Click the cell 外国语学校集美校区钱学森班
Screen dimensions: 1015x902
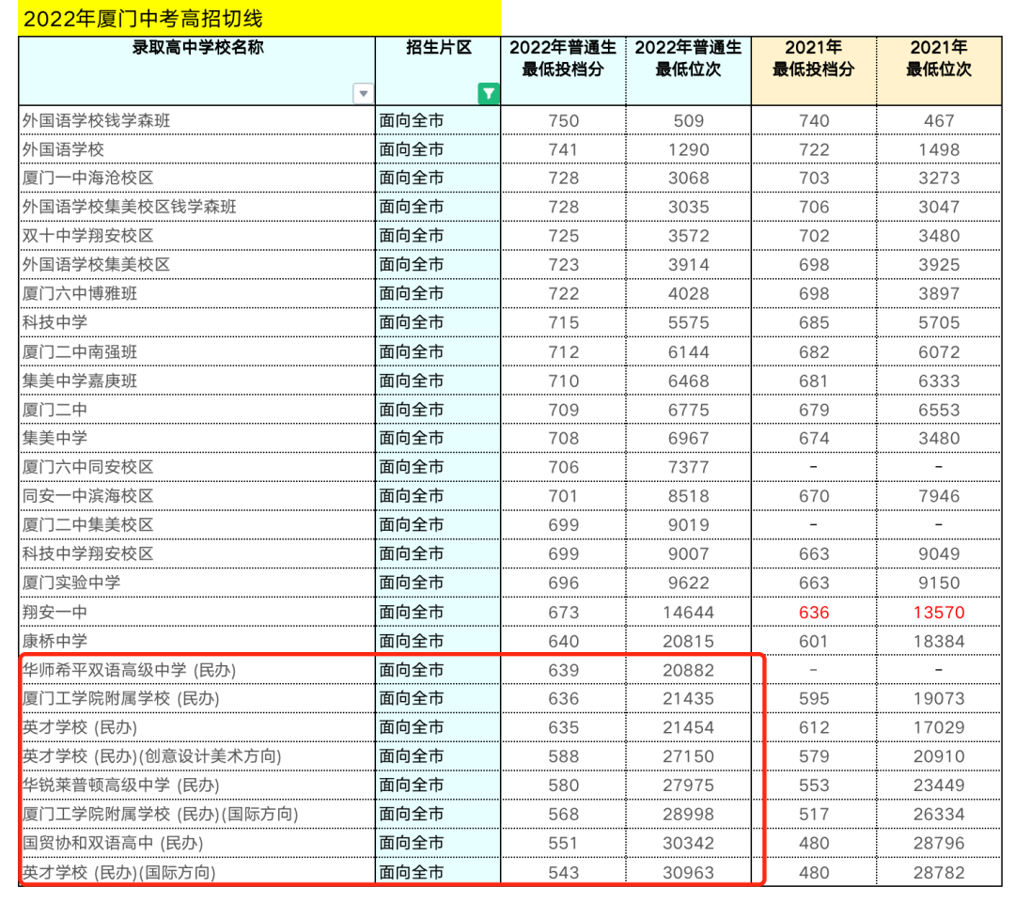197,207
